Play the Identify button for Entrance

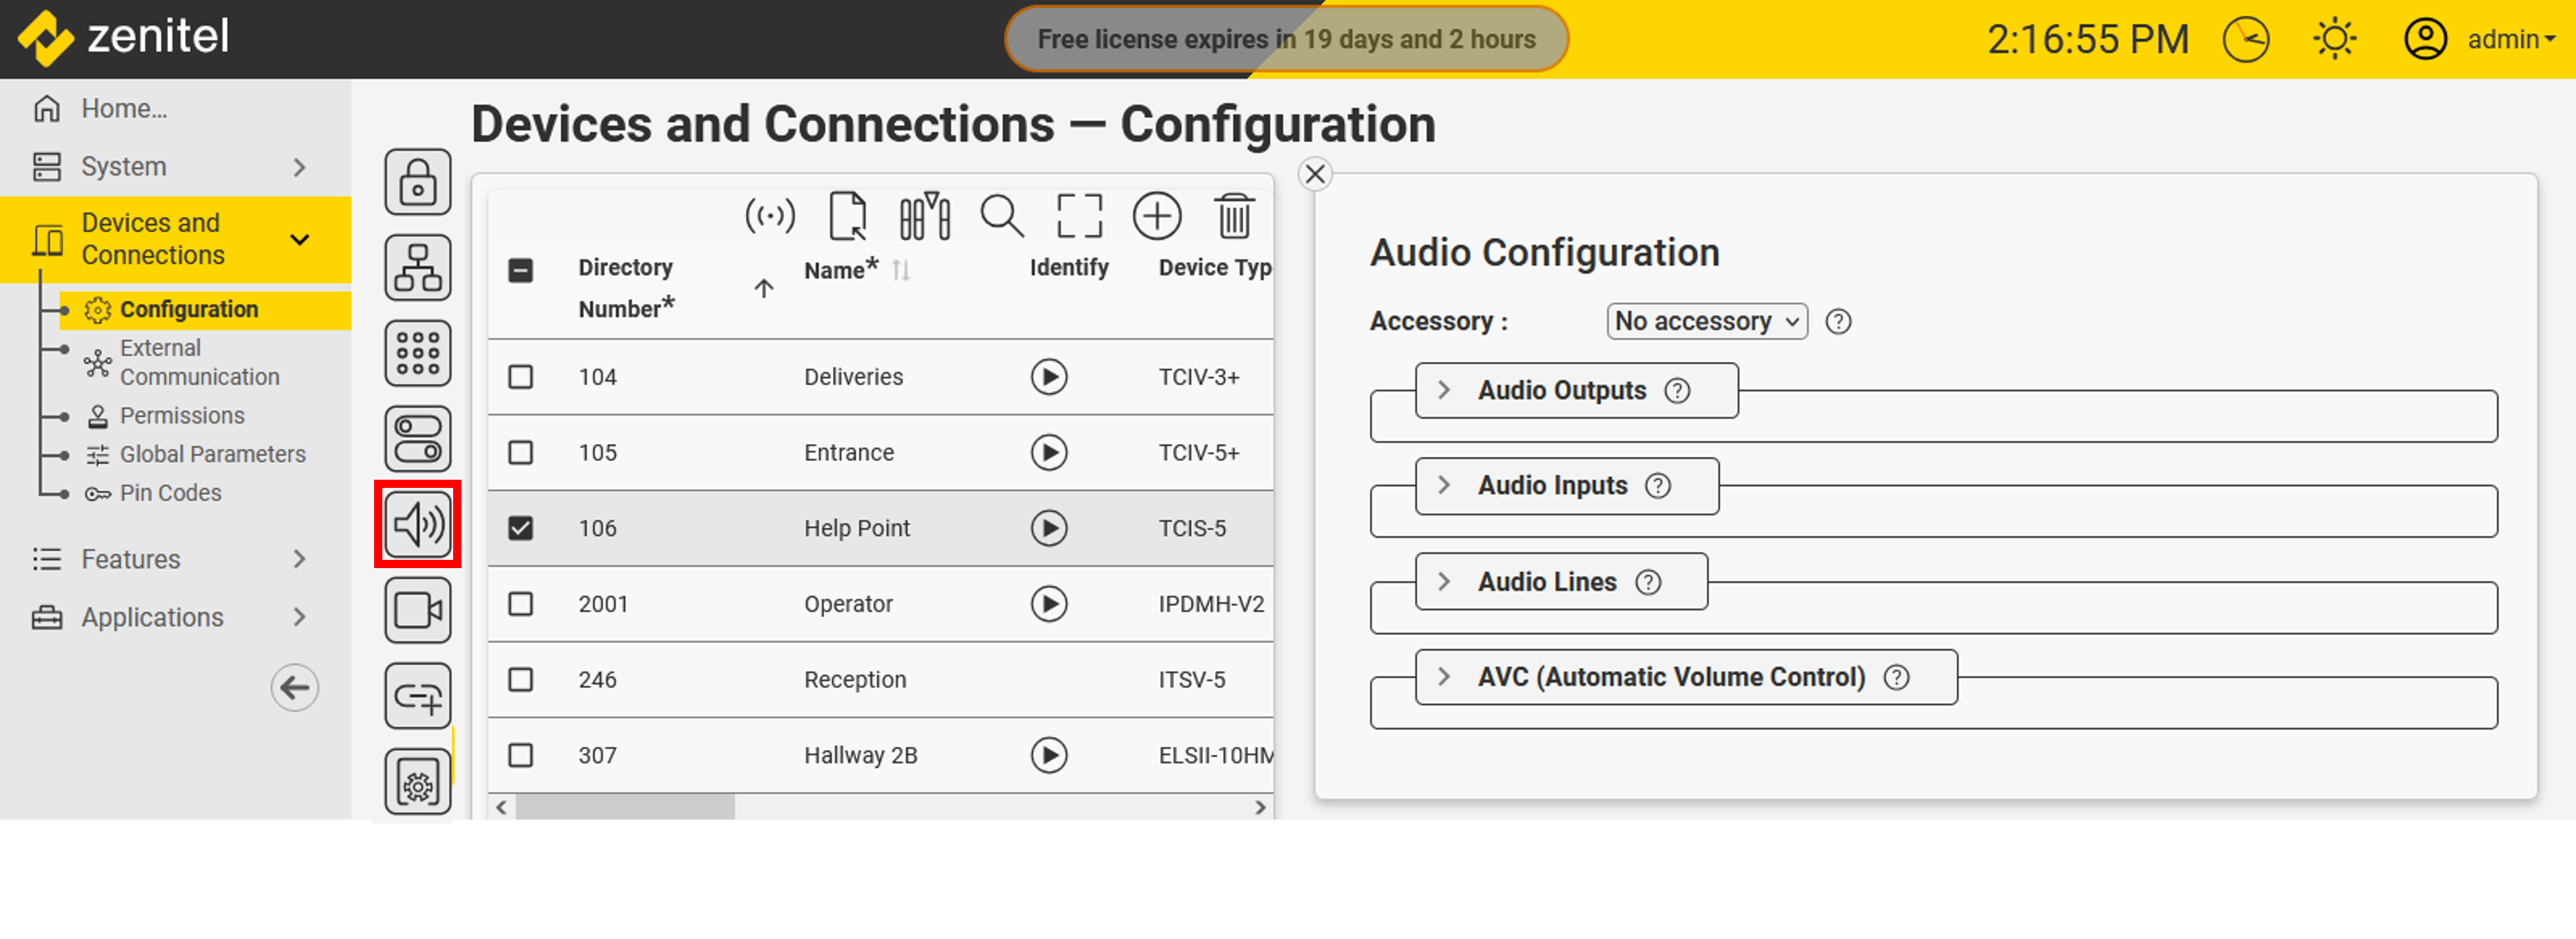coord(1049,452)
